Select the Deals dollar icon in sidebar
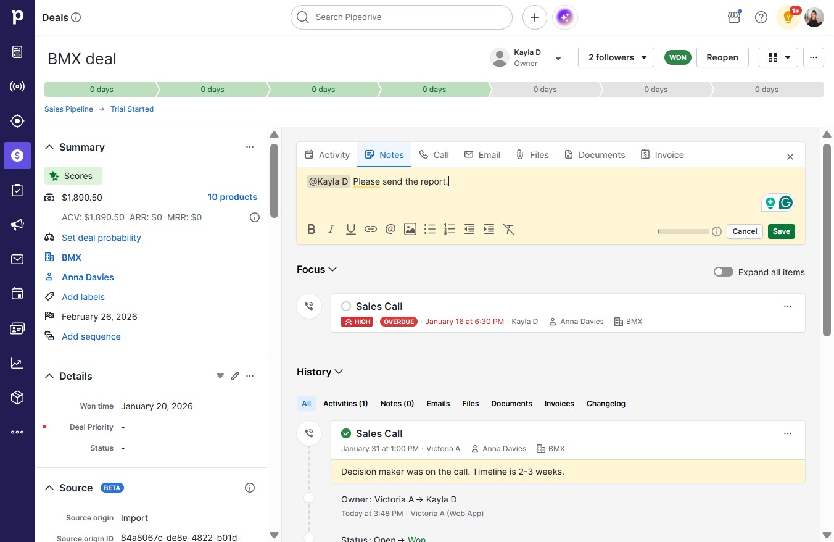Viewport: 834px width, 542px height. click(17, 156)
